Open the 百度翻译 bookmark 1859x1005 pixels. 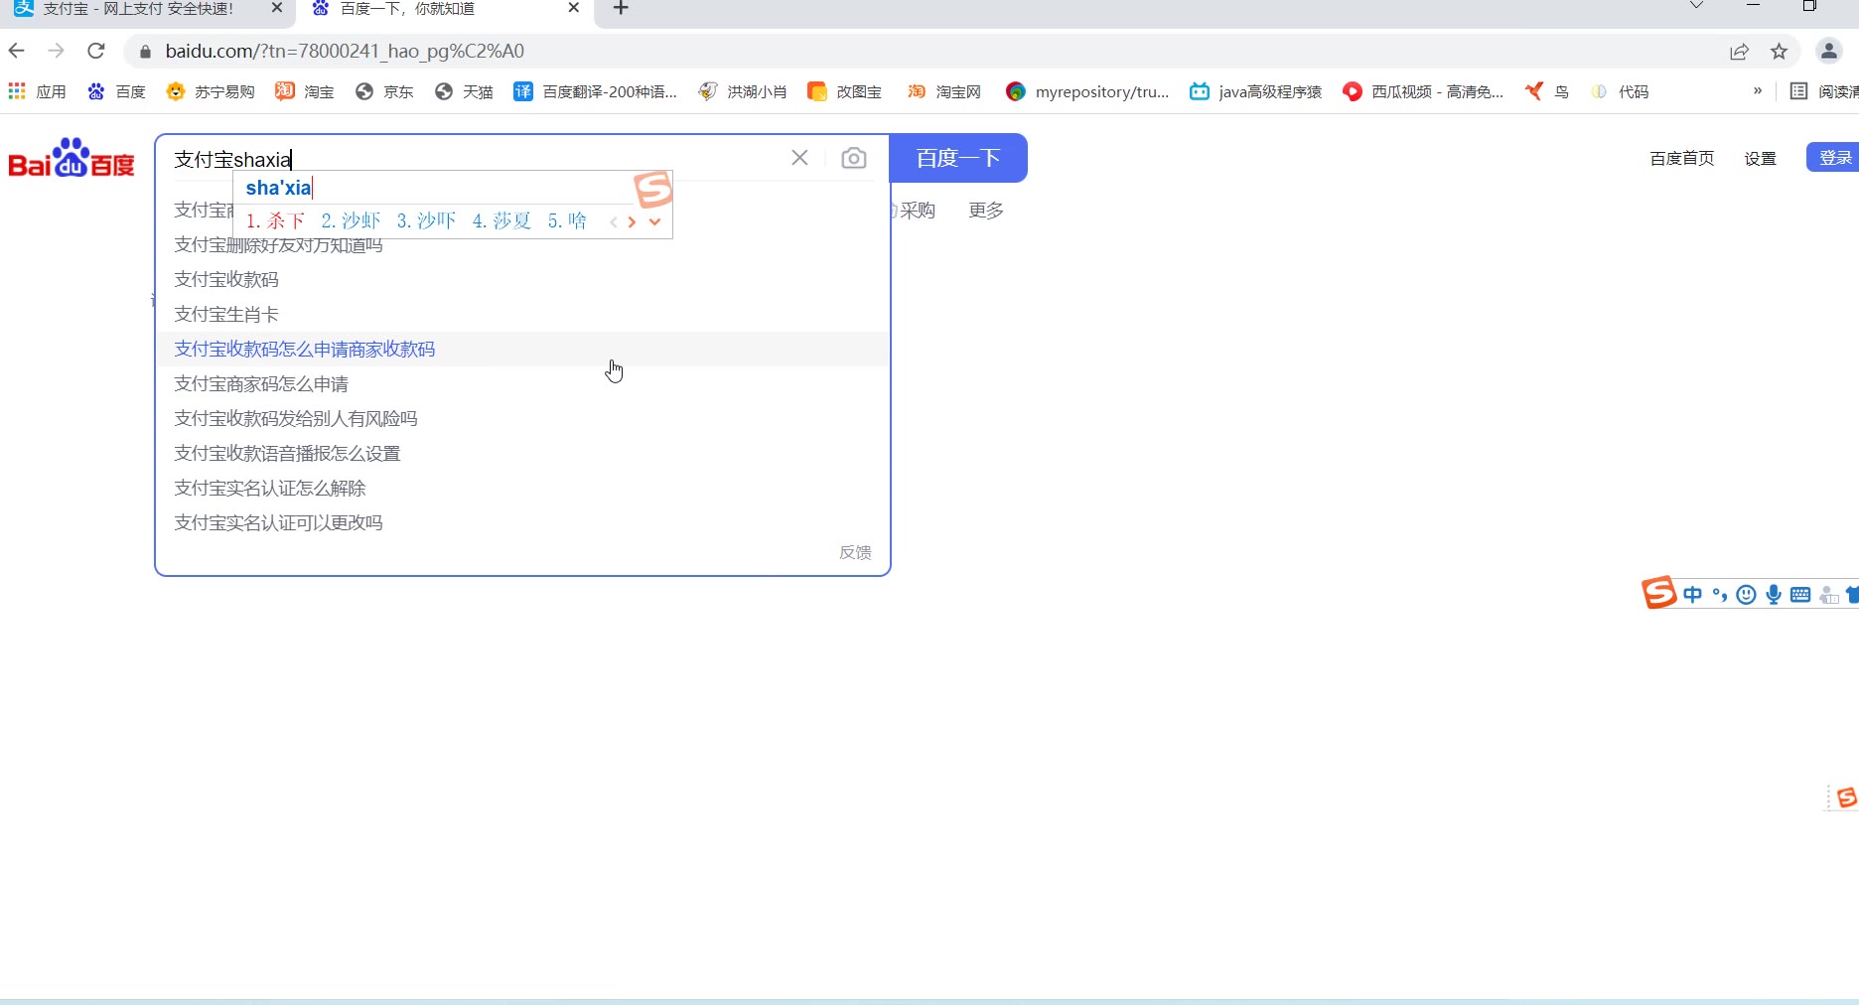[x=595, y=91]
